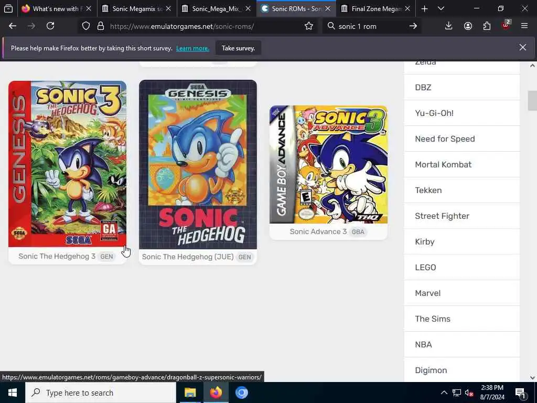Click the taskbar Type here to search box
537x403 pixels.
pyautogui.click(x=101, y=393)
